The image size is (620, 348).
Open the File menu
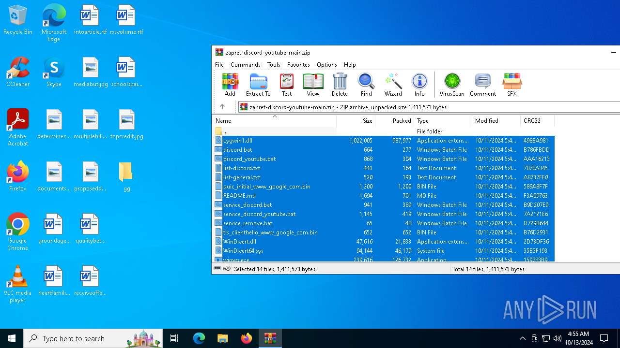[x=219, y=64]
